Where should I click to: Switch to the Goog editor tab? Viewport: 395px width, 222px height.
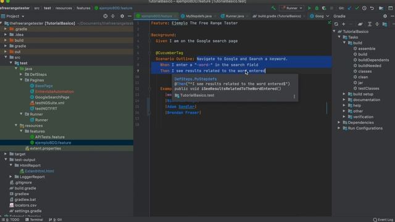pos(317,16)
